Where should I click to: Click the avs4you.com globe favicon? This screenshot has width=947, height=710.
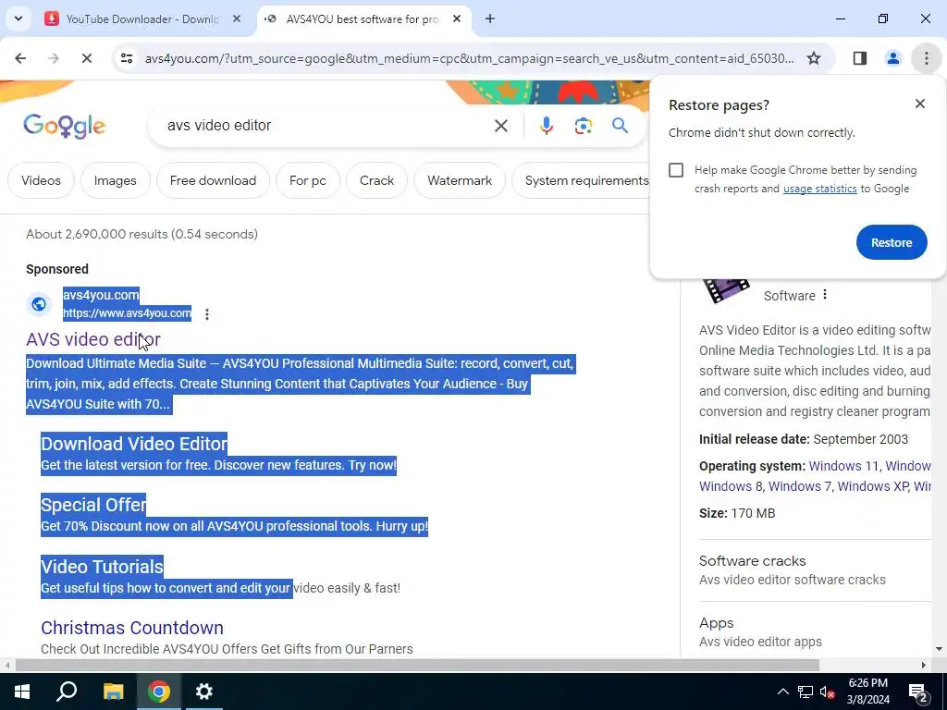point(39,303)
